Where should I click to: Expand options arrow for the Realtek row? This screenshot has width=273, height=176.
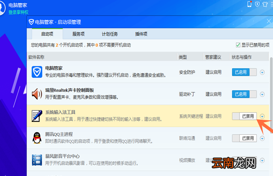click(x=262, y=94)
